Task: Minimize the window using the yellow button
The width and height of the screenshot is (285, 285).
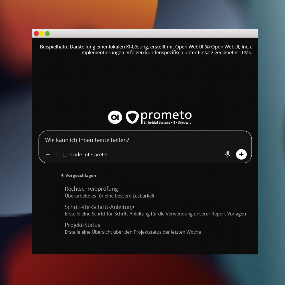Action: pyautogui.click(x=42, y=34)
